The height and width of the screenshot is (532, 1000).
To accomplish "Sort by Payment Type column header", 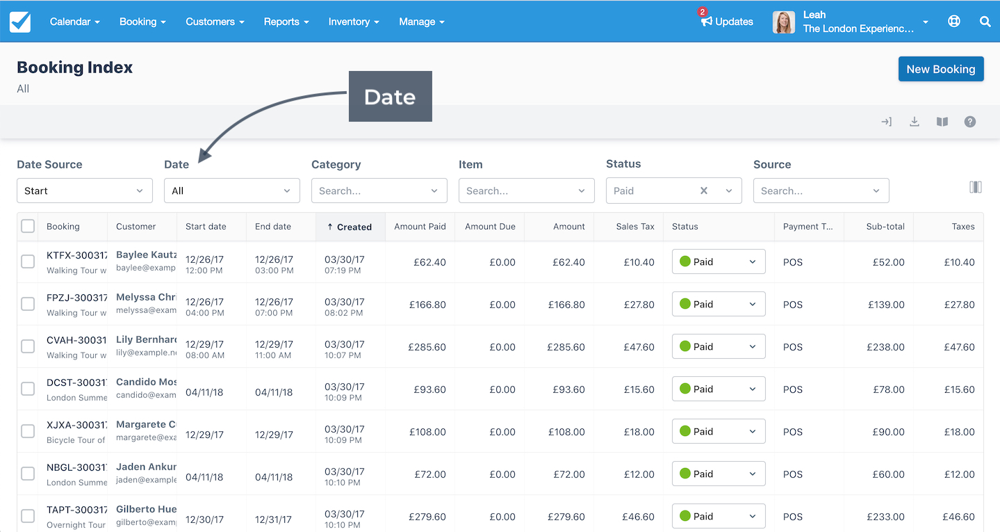I will pos(808,227).
